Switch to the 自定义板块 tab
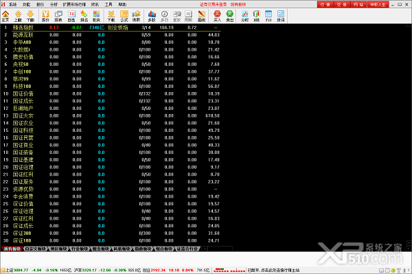 click(x=36, y=249)
